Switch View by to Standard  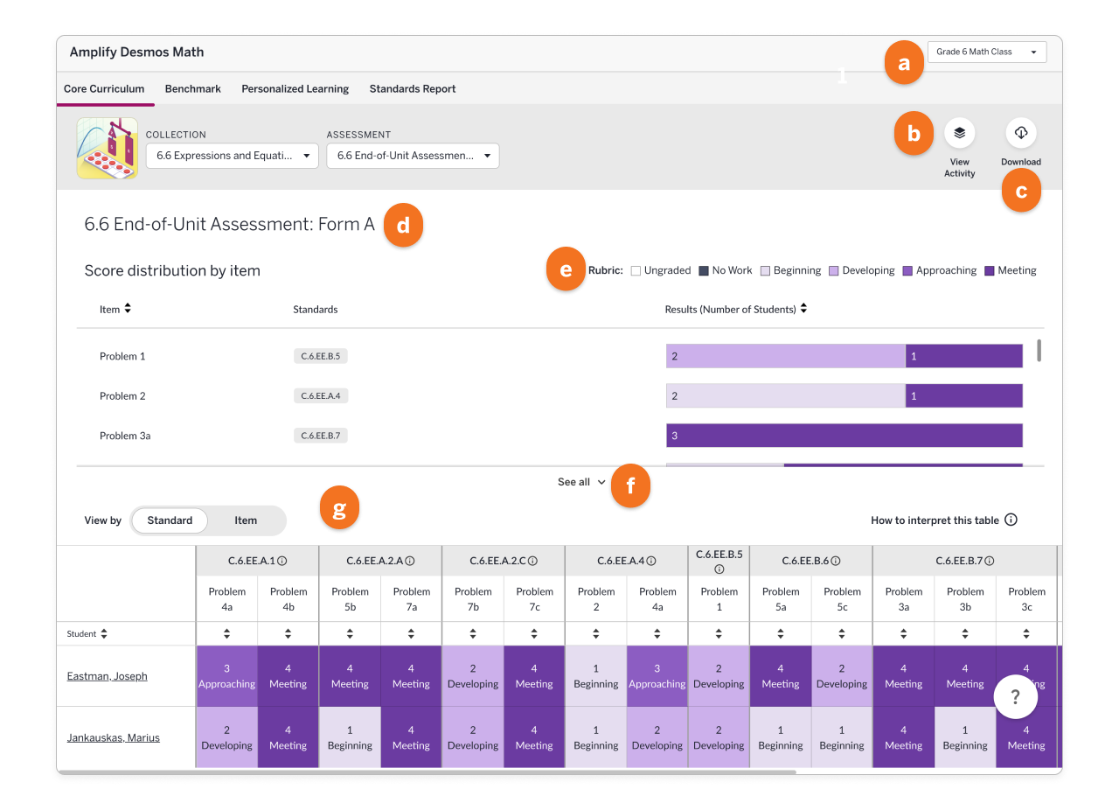click(170, 520)
